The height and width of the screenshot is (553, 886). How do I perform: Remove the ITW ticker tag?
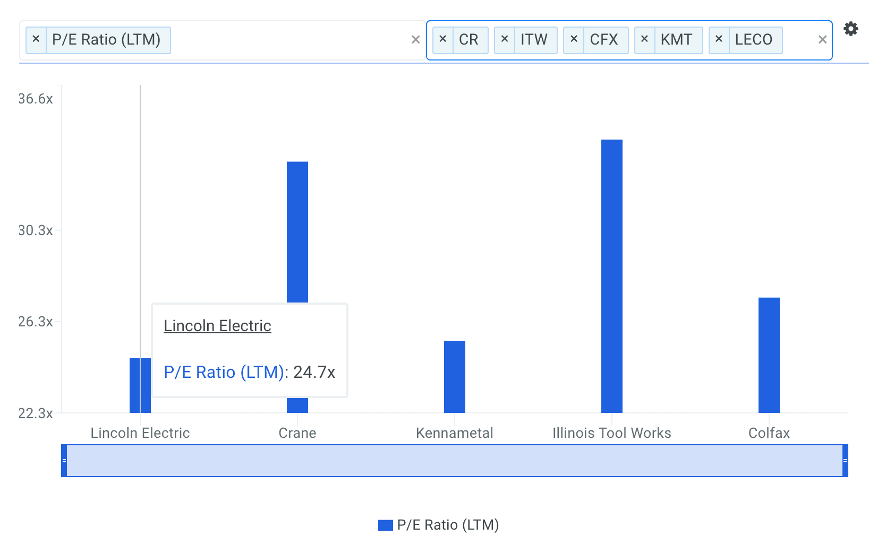click(x=505, y=40)
